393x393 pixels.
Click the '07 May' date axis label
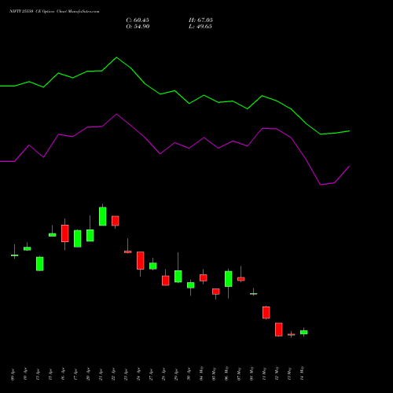(239, 373)
